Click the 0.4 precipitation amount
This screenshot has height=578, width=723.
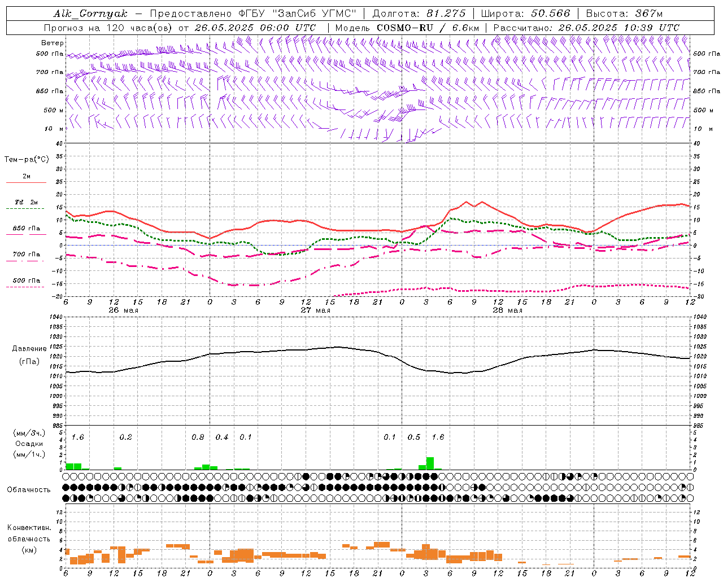222,437
